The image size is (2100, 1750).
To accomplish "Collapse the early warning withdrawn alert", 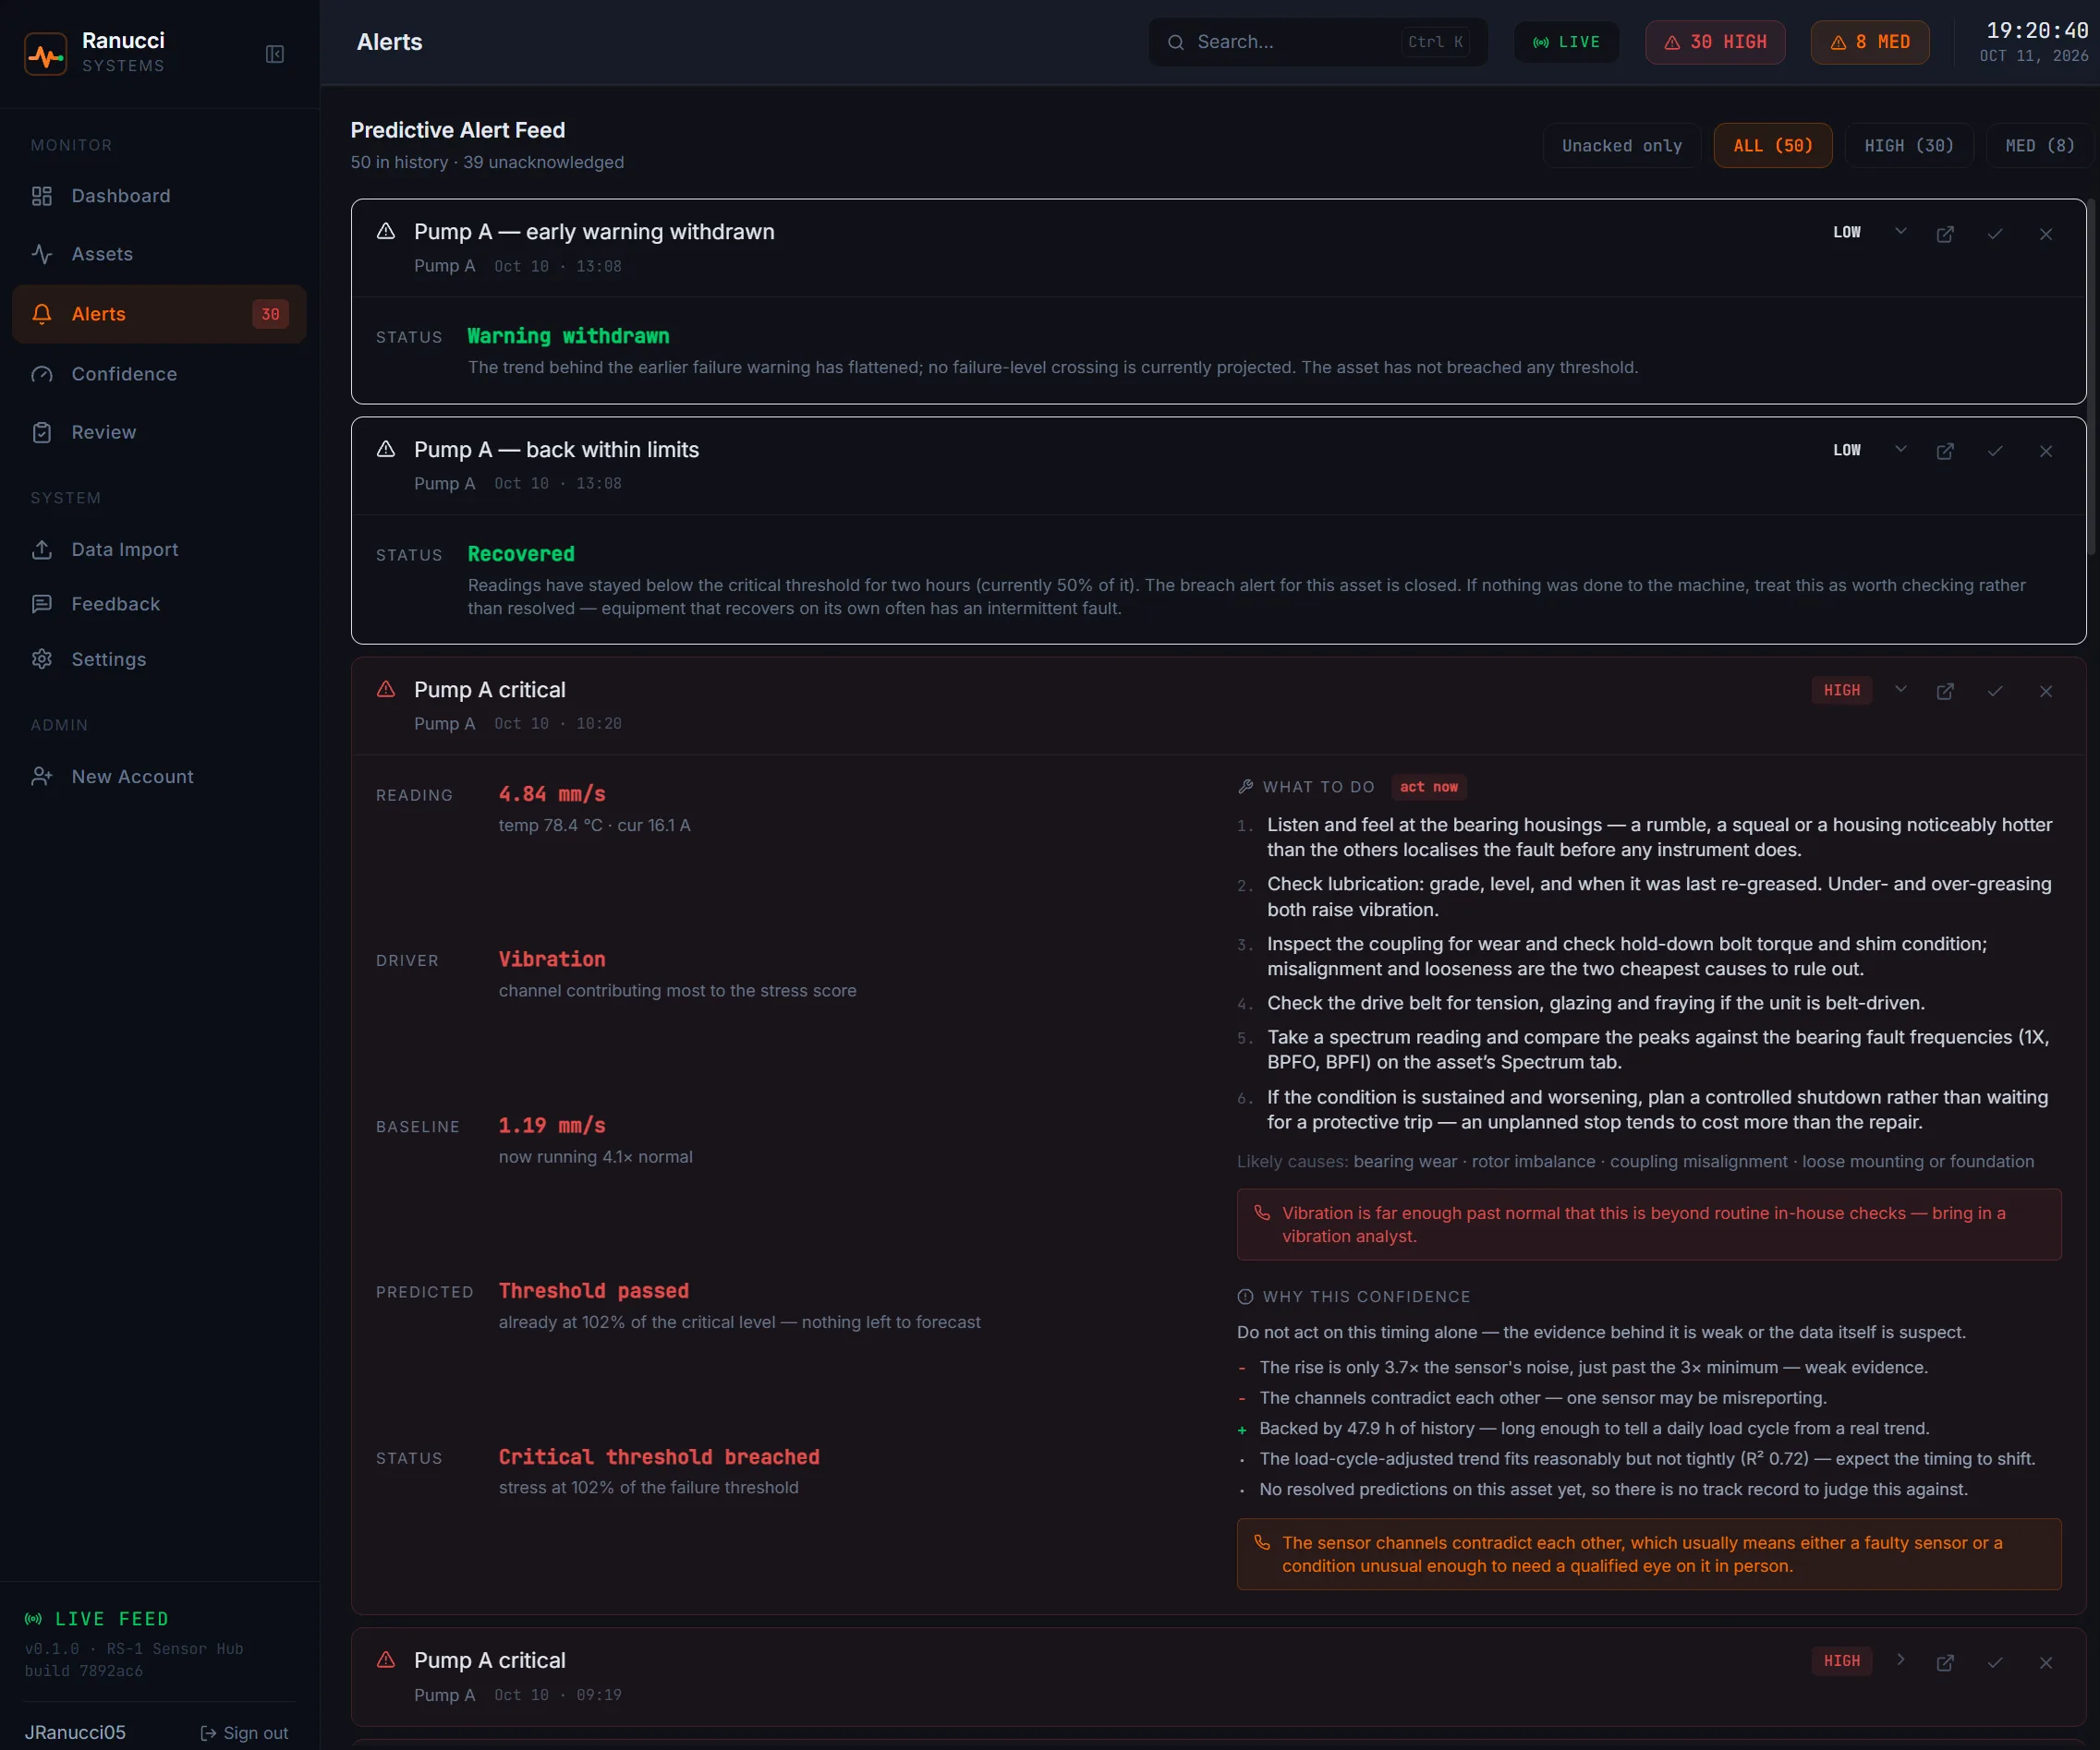I will coord(1901,232).
